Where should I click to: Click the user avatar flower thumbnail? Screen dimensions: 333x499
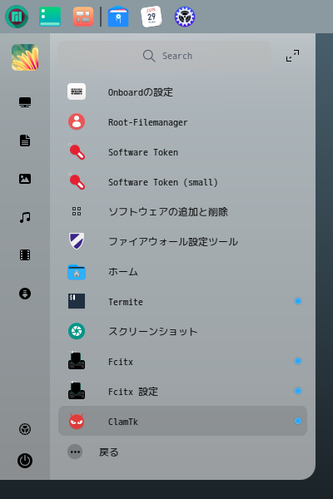point(25,57)
